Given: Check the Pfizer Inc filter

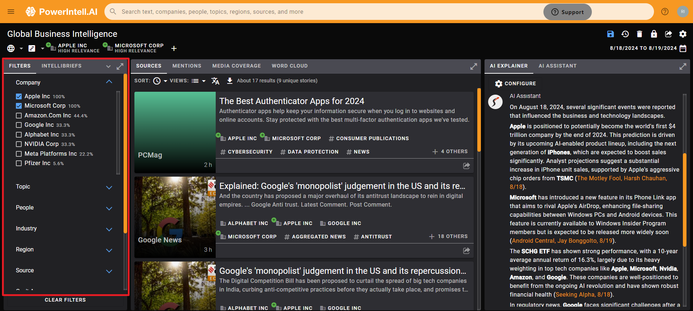Looking at the screenshot, I should tap(19, 163).
